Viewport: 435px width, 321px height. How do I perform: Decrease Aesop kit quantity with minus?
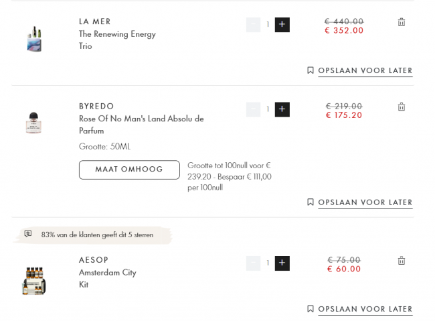coord(253,263)
